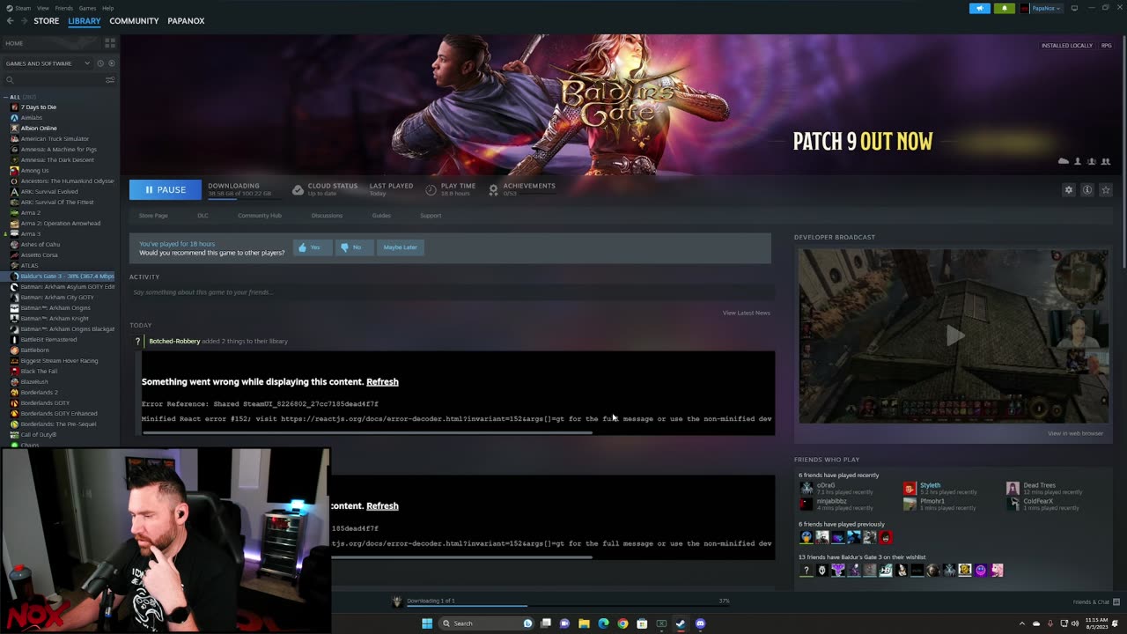The height and width of the screenshot is (634, 1127).
Task: Select 7 Days to Die in library
Action: [x=39, y=107]
